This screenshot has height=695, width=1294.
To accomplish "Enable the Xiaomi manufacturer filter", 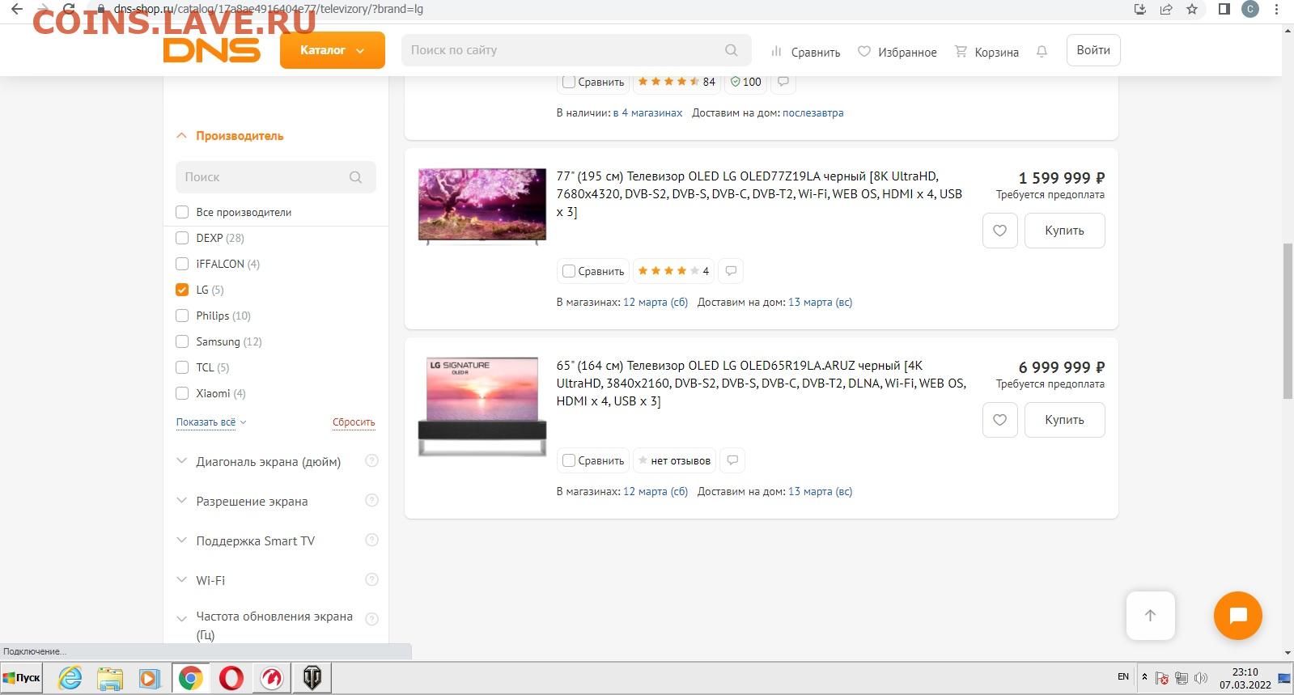I will coord(182,393).
